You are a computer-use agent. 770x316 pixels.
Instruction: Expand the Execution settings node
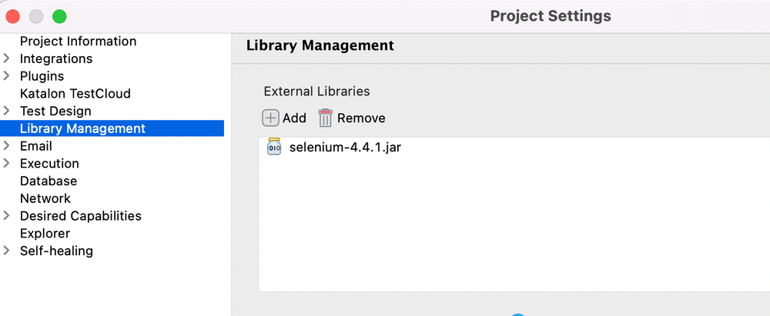(x=7, y=163)
